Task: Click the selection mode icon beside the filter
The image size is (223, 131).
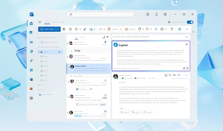Action: (104, 37)
